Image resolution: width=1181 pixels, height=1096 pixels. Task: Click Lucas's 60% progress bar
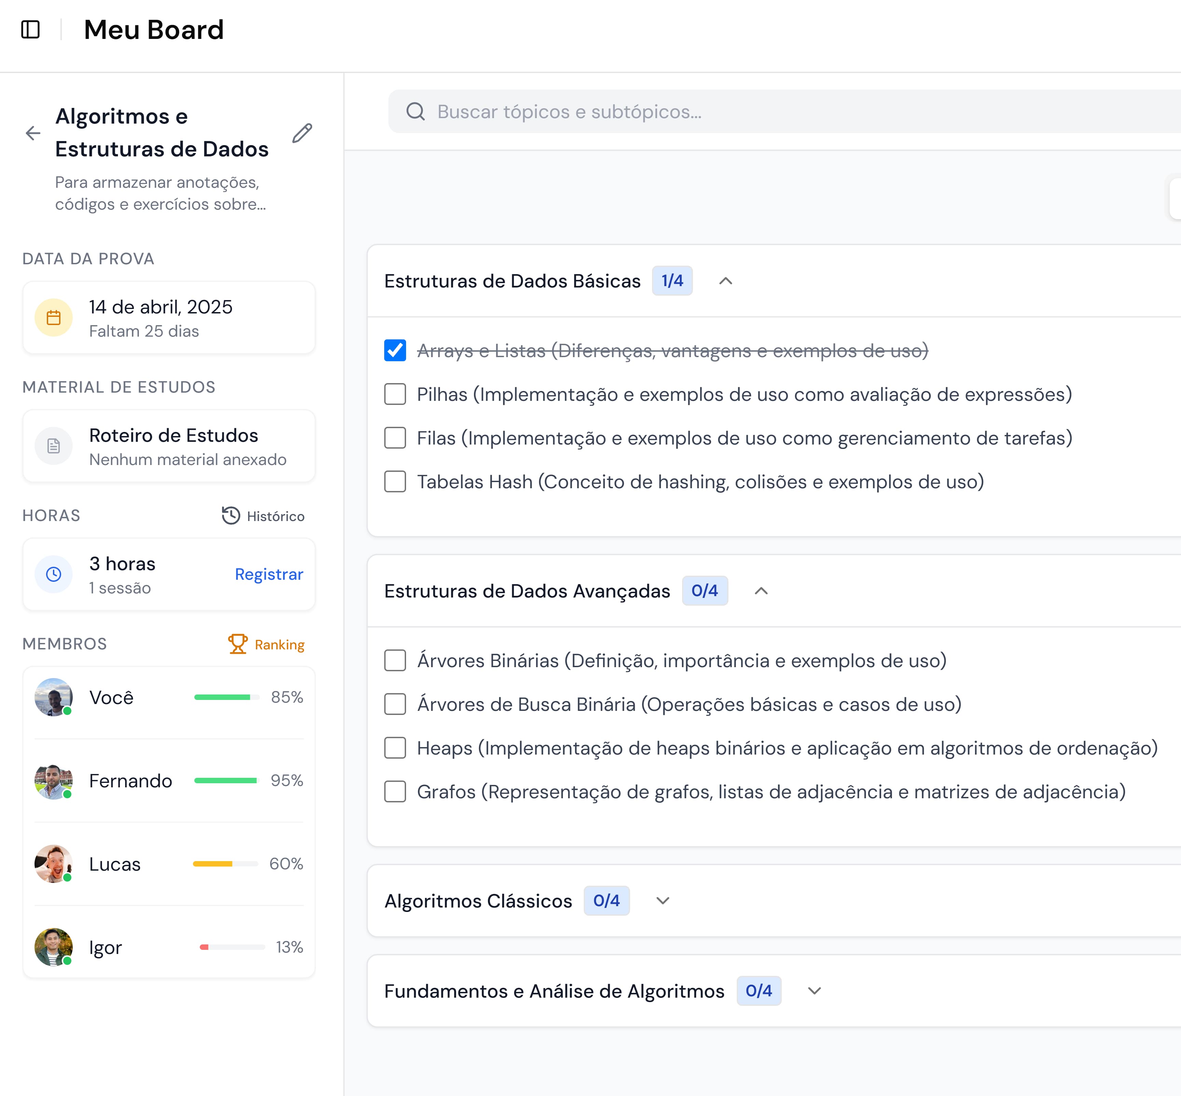pyautogui.click(x=225, y=863)
